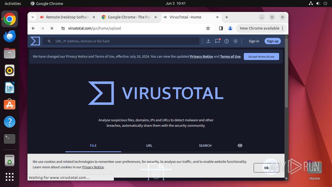Open the tab search dropdown arrow
Screen dimensions: 332x187
32,17
